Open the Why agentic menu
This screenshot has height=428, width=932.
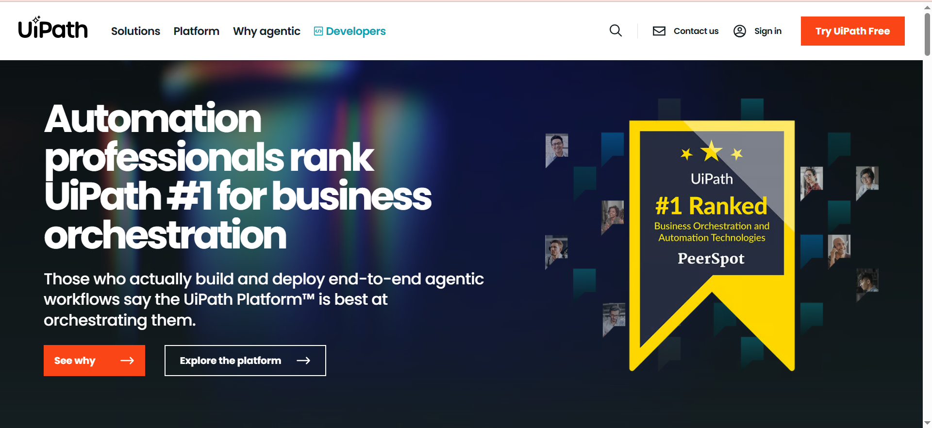266,31
